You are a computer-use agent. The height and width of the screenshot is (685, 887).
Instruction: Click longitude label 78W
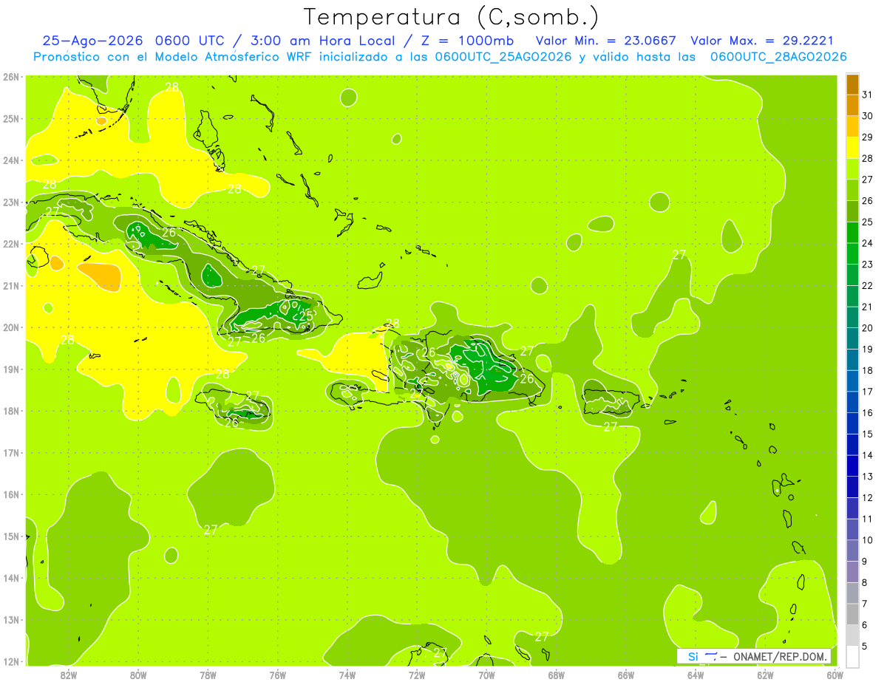[208, 675]
